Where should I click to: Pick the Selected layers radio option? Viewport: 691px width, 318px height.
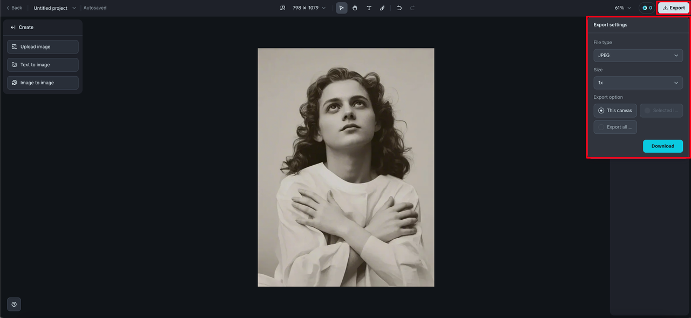661,111
